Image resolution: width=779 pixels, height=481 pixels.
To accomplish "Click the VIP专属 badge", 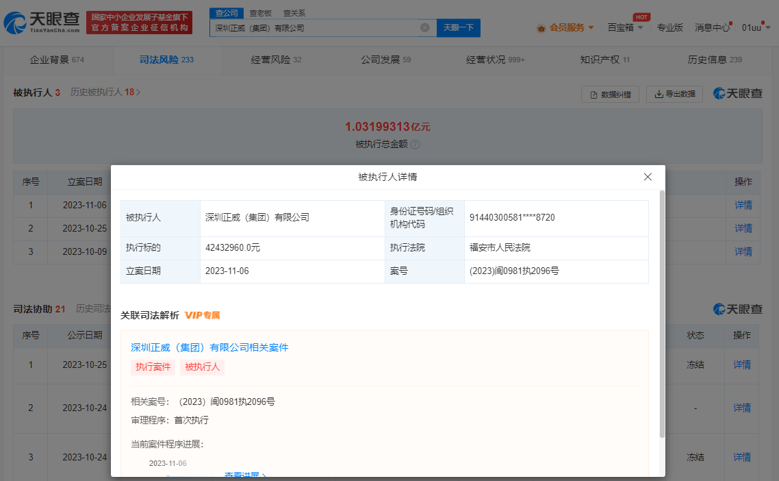I will (x=202, y=315).
